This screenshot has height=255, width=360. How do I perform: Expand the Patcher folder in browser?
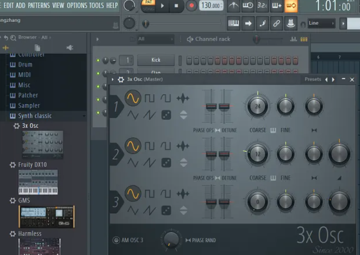(x=28, y=95)
